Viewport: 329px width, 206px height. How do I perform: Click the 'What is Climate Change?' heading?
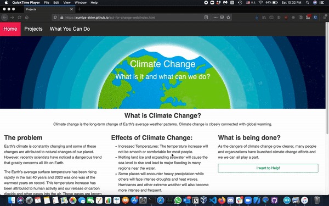163,115
